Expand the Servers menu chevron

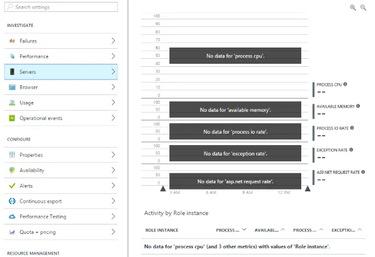pos(113,72)
